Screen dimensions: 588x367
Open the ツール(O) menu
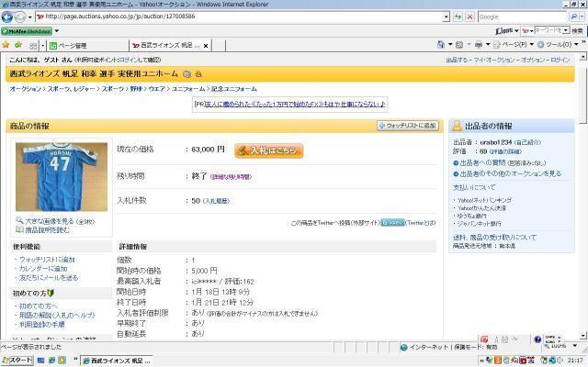pos(558,45)
